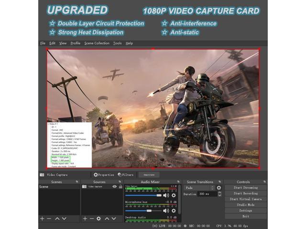Click Start Virtual Camera
Screen dimensions: 306x229
click(246, 199)
